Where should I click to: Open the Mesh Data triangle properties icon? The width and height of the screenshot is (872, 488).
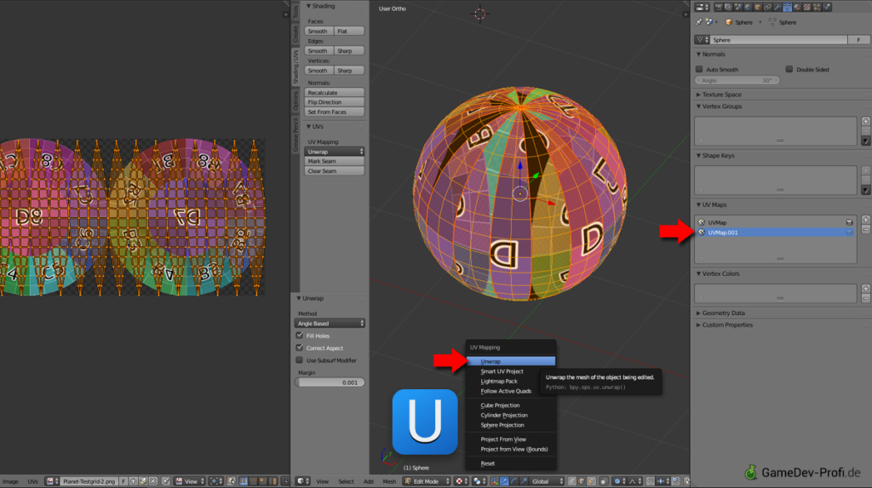click(x=787, y=7)
